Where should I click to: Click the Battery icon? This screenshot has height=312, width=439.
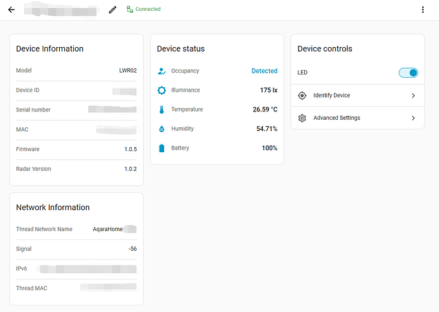pyautogui.click(x=162, y=148)
